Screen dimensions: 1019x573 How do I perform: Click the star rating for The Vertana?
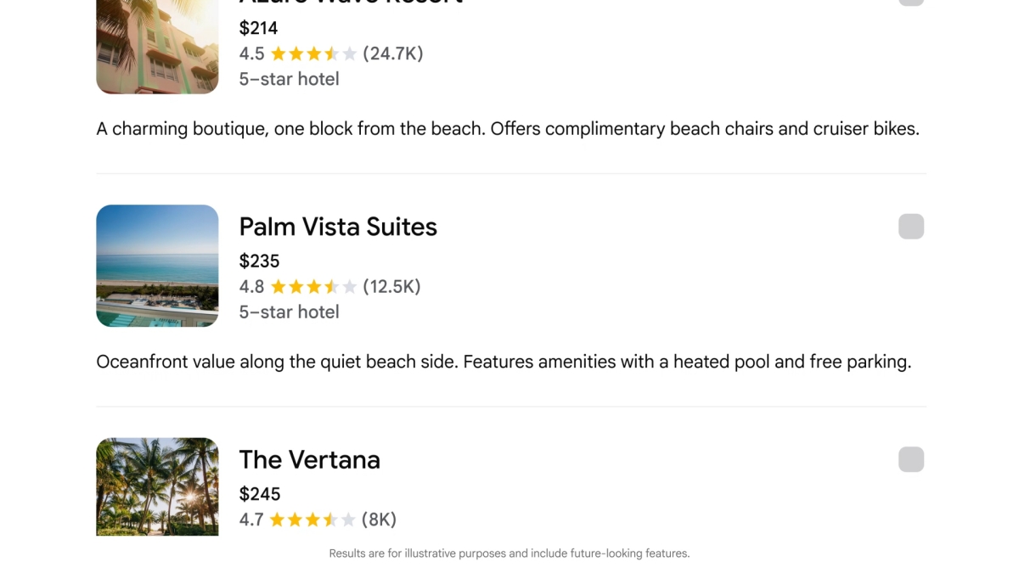pyautogui.click(x=312, y=519)
